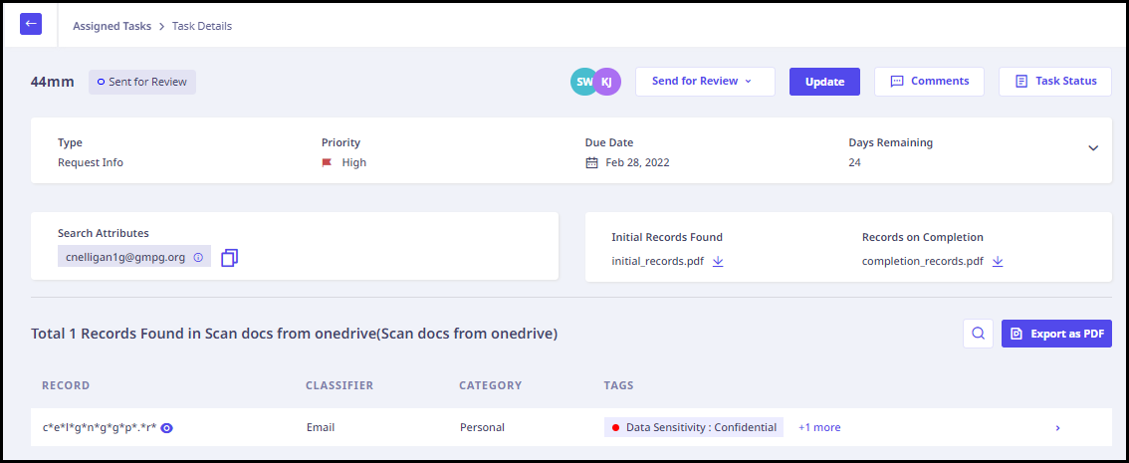Click the CLASSIFIER column header
The image size is (1129, 463).
[339, 385]
